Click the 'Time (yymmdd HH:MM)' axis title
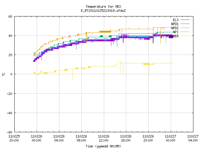The height and width of the screenshot is (149, 199). (x=103, y=146)
